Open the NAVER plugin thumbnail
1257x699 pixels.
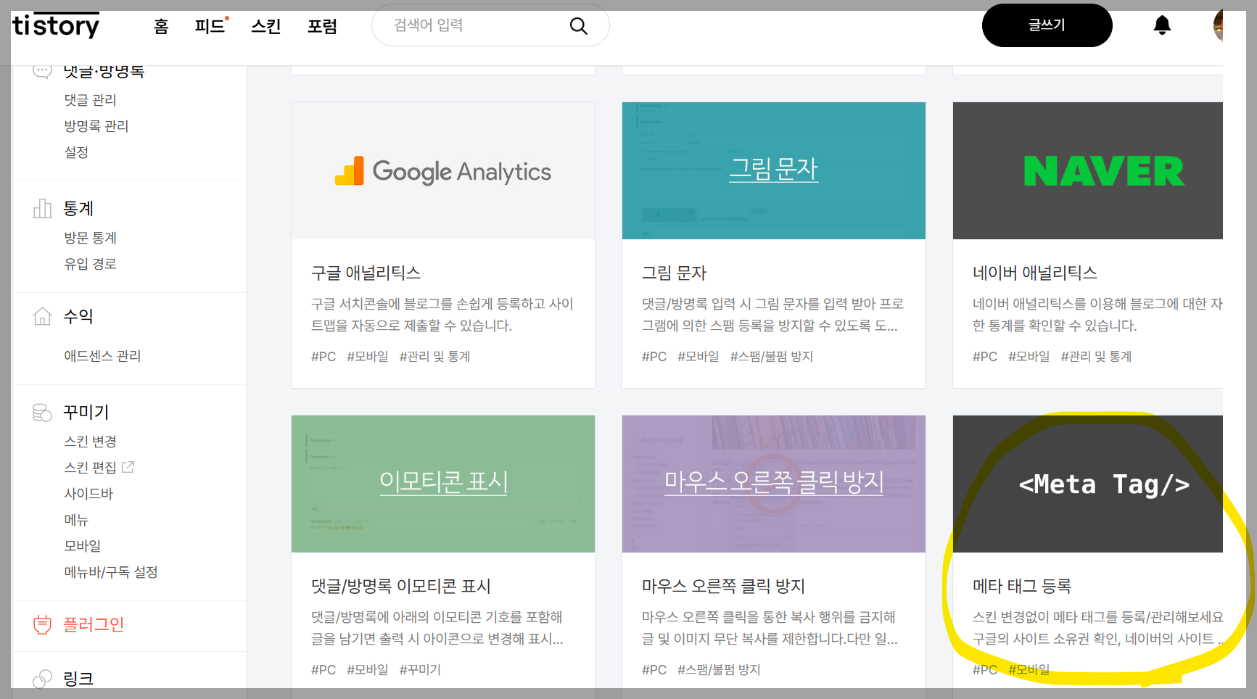[x=1088, y=171]
